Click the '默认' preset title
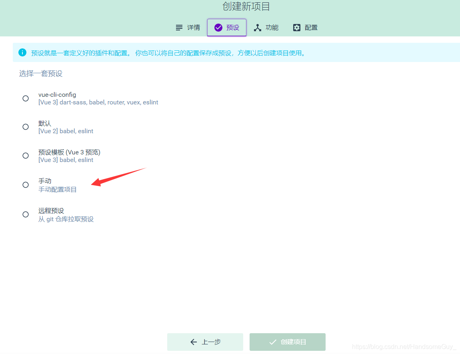460x354 pixels. click(x=45, y=124)
